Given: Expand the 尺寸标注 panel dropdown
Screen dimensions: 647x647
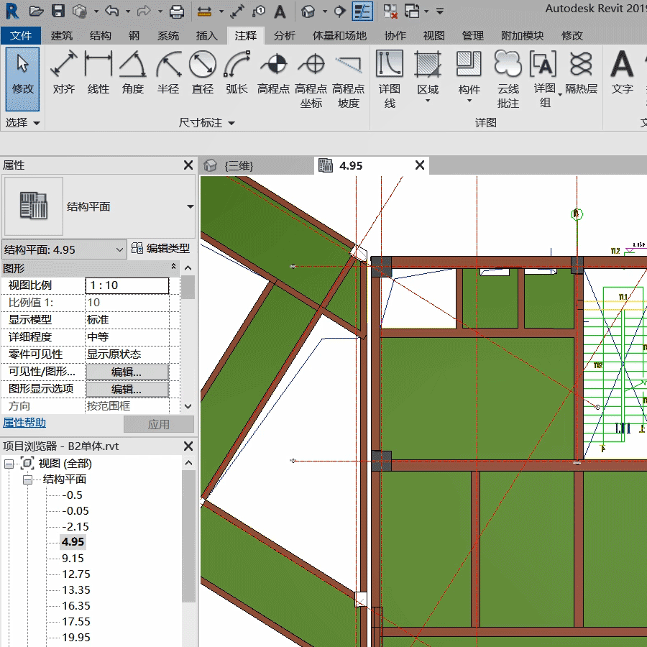Looking at the screenshot, I should click(231, 123).
